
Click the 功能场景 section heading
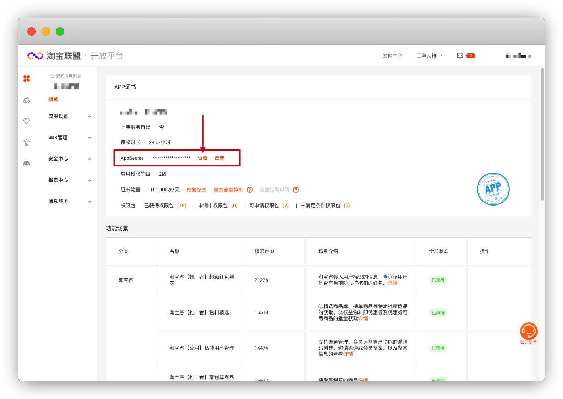click(117, 228)
